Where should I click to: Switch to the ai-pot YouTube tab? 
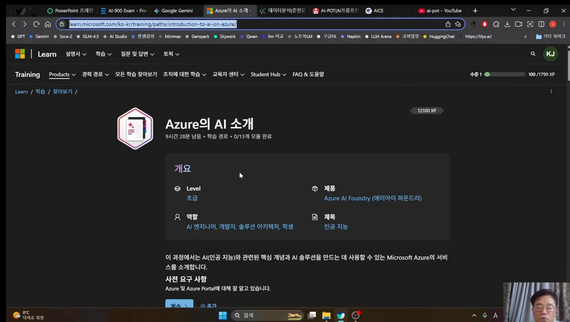tap(441, 10)
